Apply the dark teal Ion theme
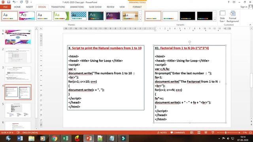This screenshot has width=253, height=142. pos(96,16)
